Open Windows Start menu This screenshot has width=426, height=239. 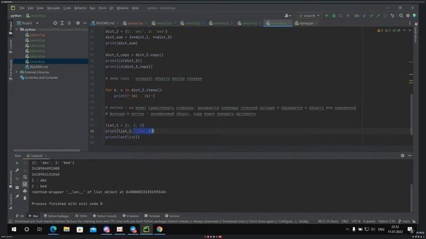coord(13,229)
